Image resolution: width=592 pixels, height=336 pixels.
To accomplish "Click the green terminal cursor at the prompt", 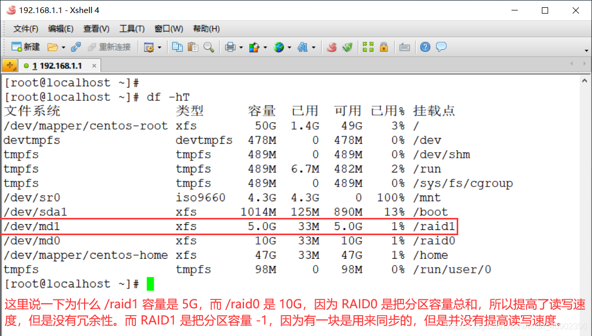I will 150,284.
